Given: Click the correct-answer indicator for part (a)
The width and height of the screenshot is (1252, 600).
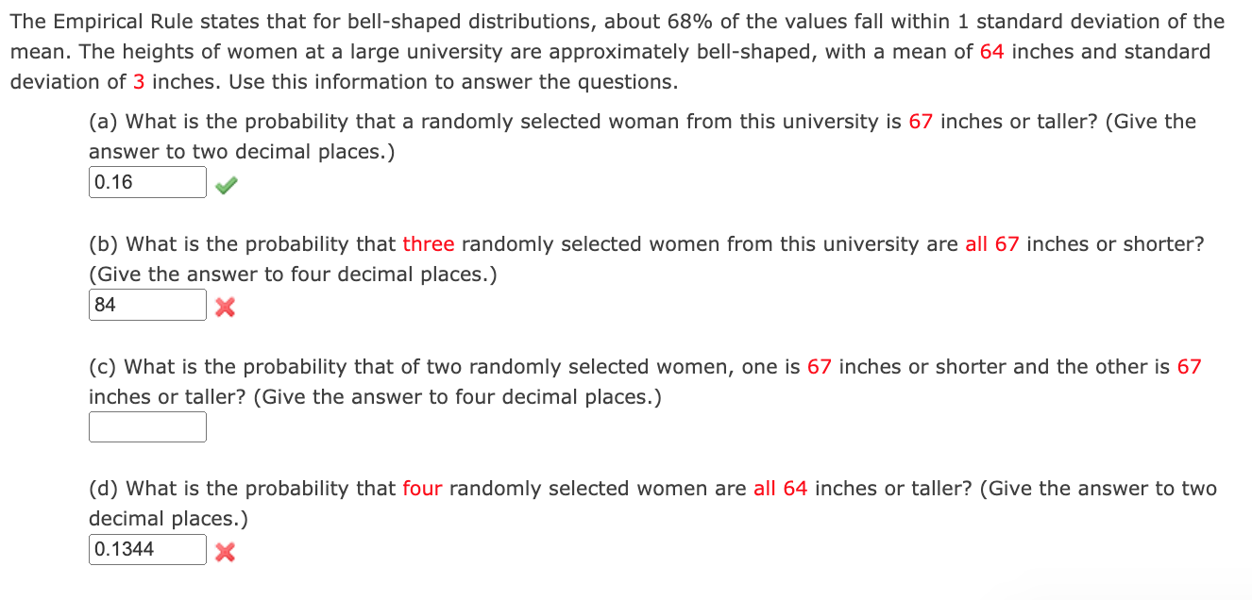Looking at the screenshot, I should point(225,186).
